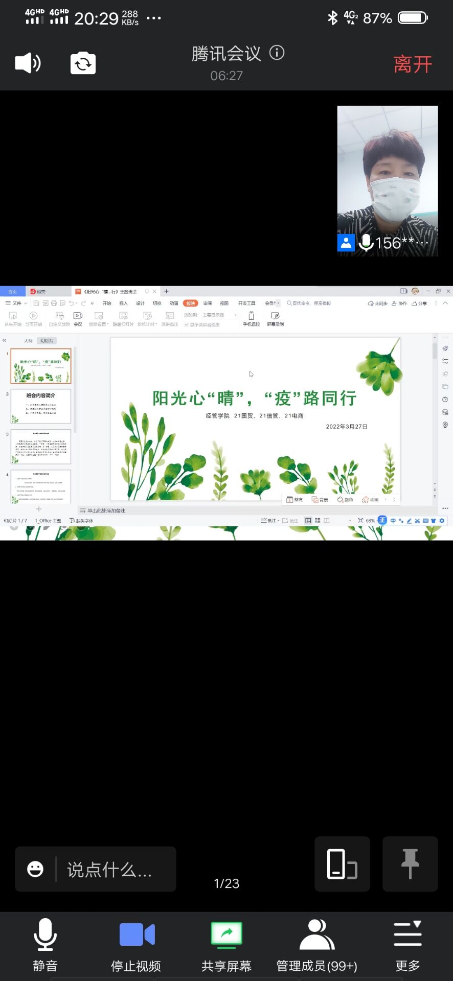The image size is (453, 981).
Task: Switch to normal view icon in status bar
Action: tap(308, 521)
